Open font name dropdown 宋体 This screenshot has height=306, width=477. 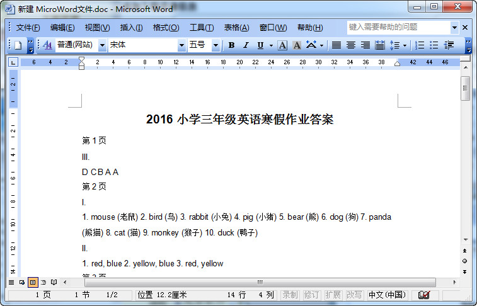[182, 45]
